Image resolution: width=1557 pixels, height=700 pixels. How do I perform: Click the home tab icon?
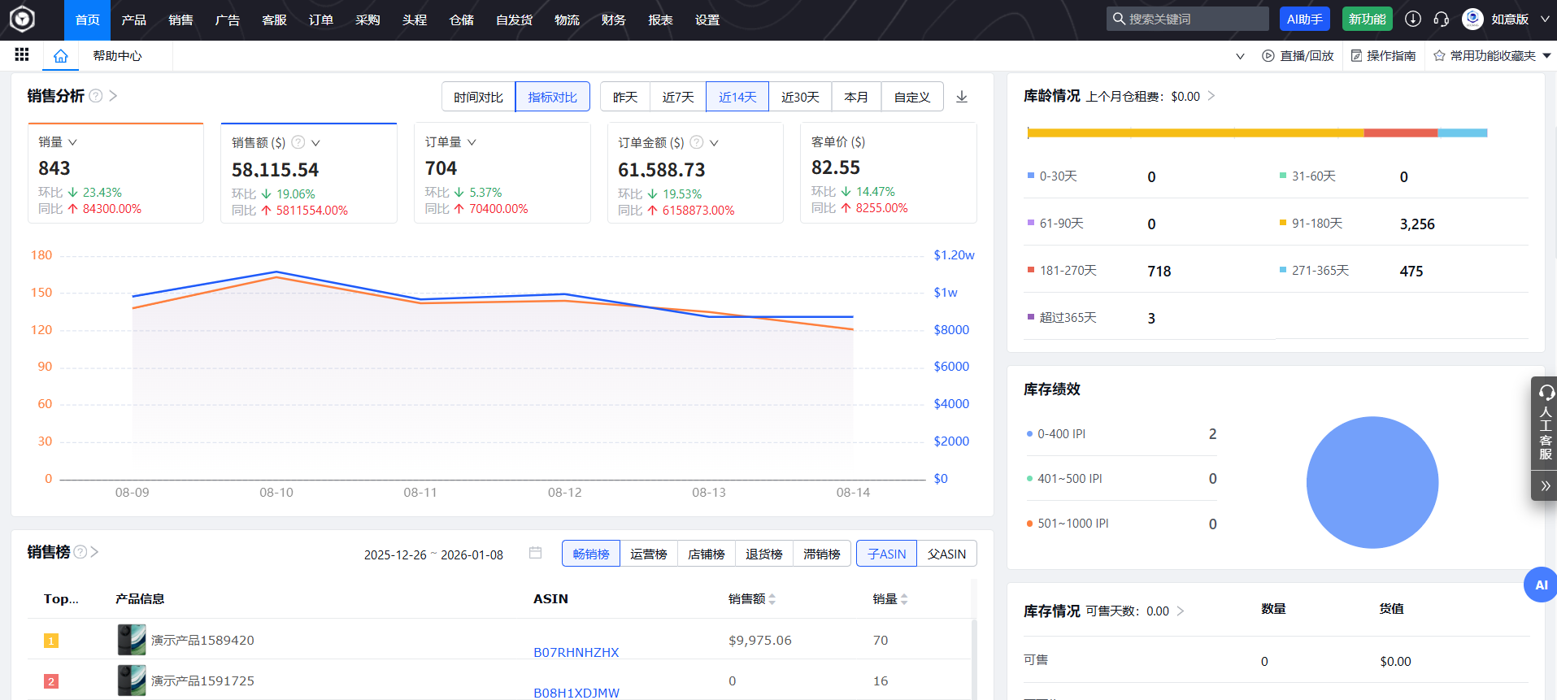[60, 56]
